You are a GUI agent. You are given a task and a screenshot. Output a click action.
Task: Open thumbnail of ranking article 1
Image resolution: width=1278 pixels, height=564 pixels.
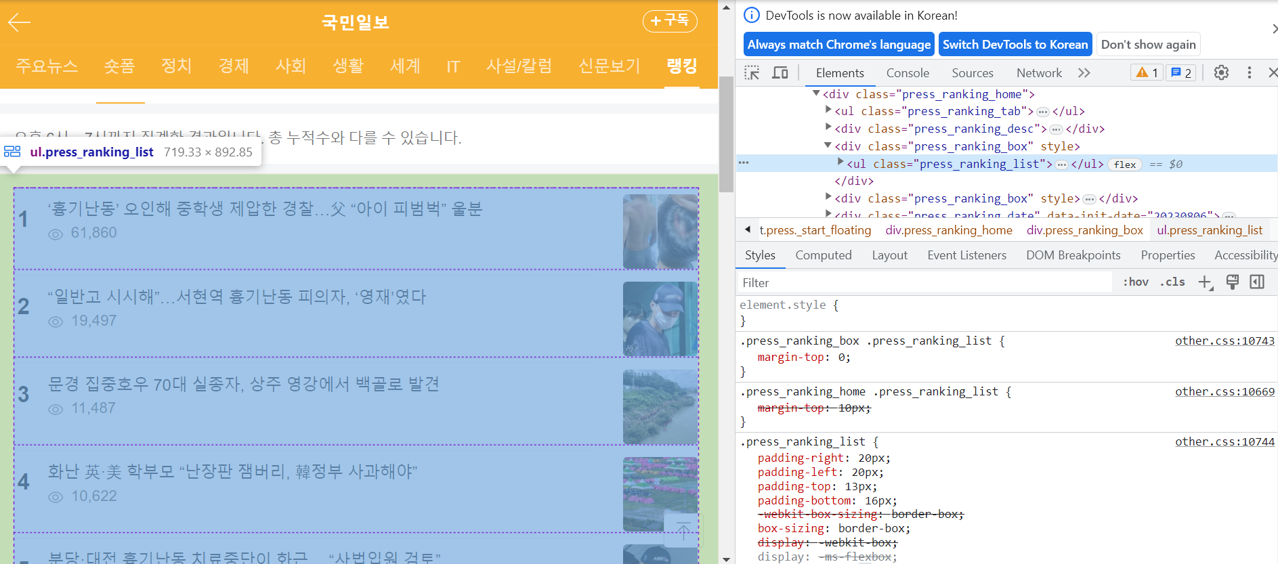(x=660, y=232)
